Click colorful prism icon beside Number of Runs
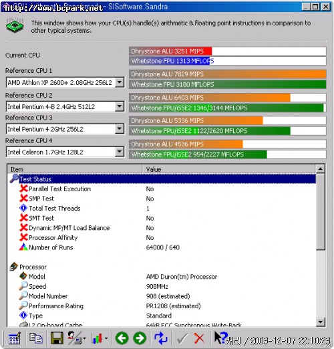Image resolution: width=334 pixels, height=349 pixels. coord(23,247)
